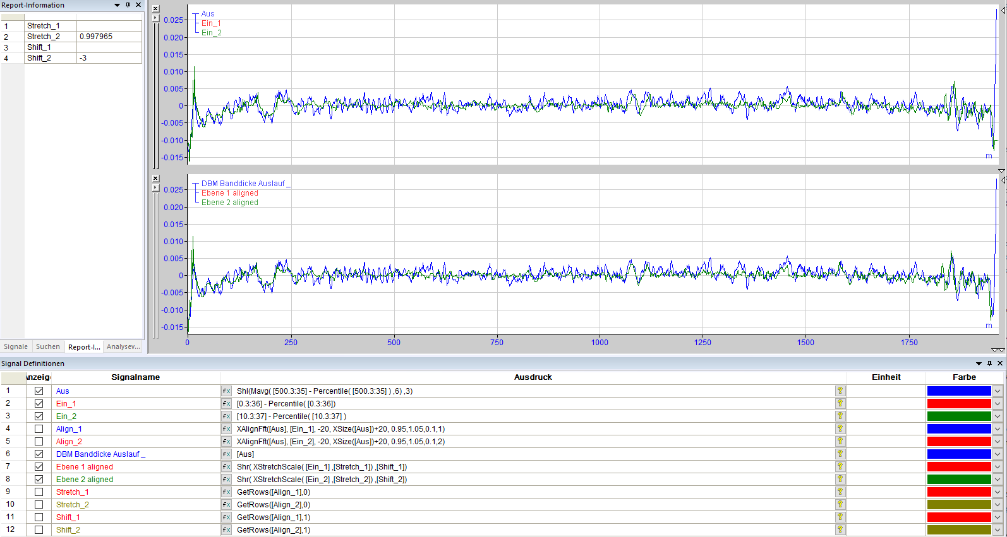Open the color dropdown for Ebene 2 aligned
The height and width of the screenshot is (537, 1007).
point(998,480)
